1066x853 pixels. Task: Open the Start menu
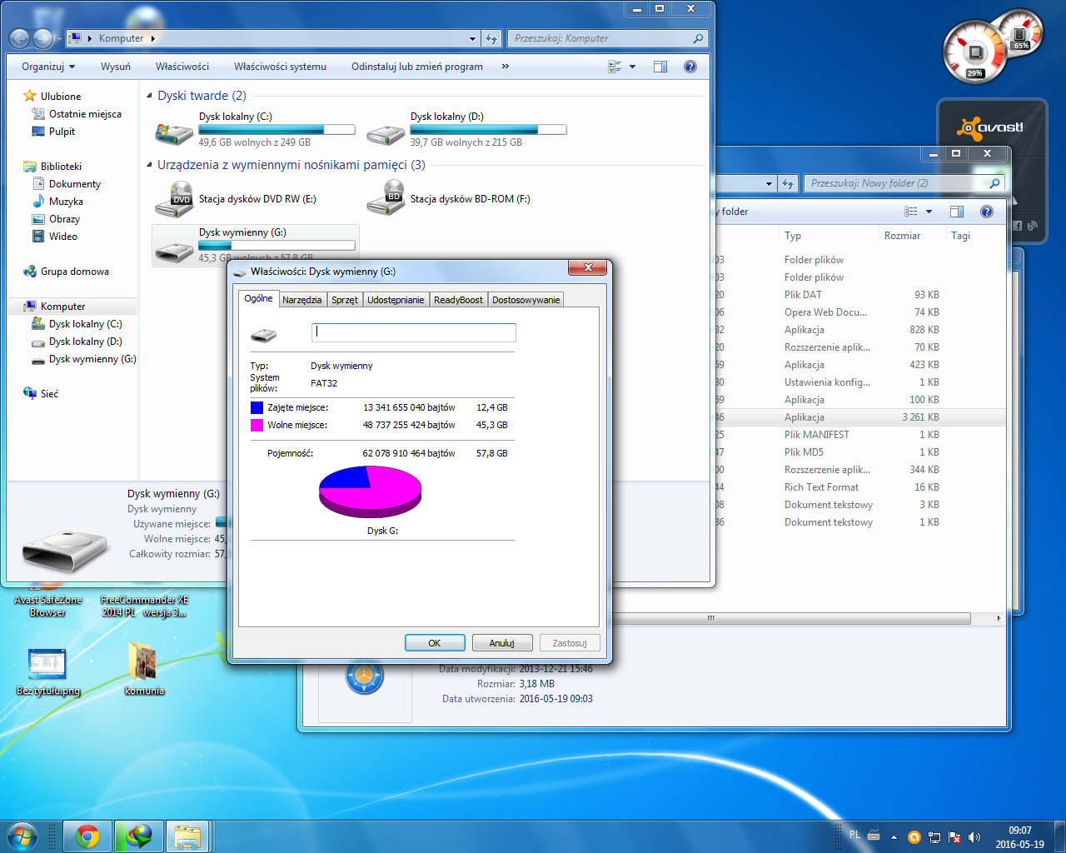point(22,836)
